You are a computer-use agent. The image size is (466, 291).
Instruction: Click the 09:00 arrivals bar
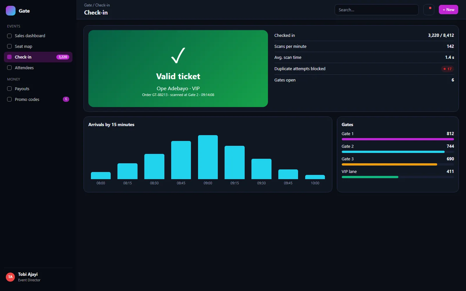pos(208,157)
